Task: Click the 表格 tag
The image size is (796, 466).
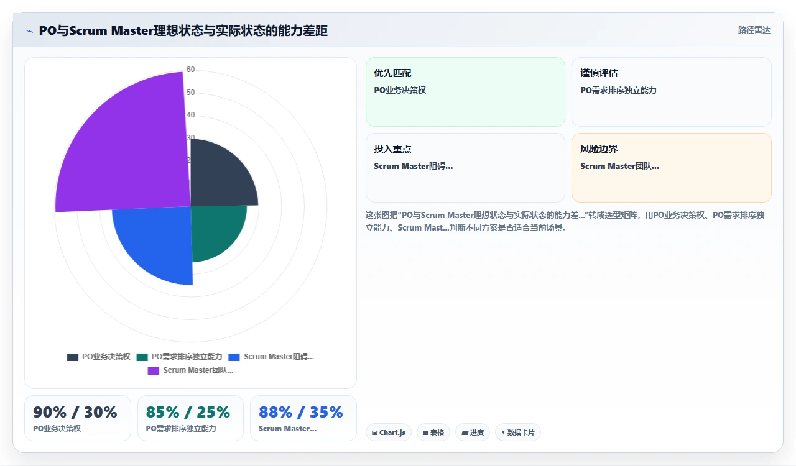Action: click(x=433, y=432)
